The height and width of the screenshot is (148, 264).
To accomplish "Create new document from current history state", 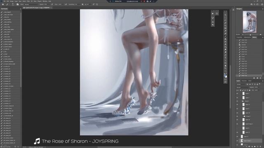I will 254,78.
